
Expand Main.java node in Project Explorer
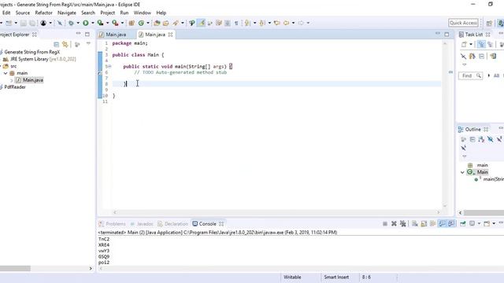tap(12, 80)
